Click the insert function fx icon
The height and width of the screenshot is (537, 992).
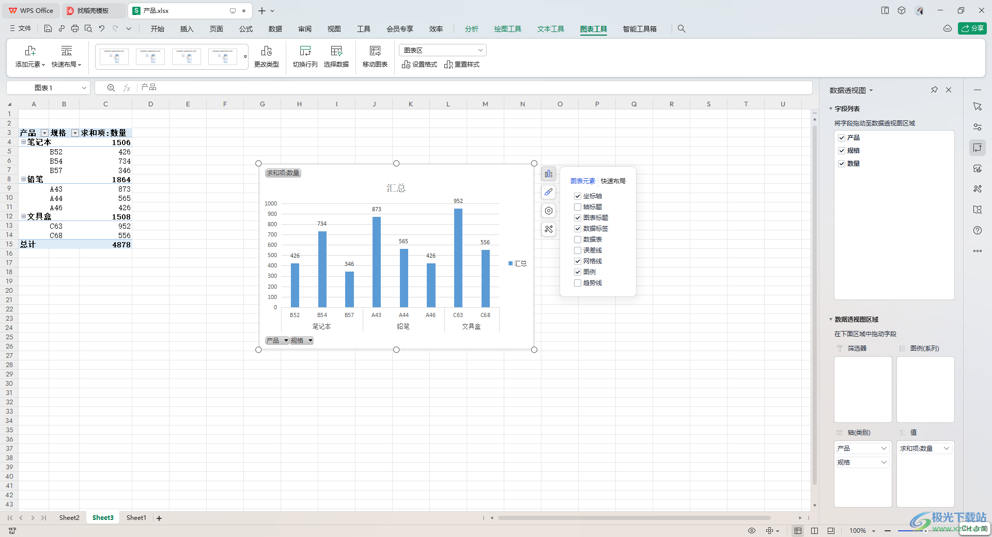click(127, 88)
